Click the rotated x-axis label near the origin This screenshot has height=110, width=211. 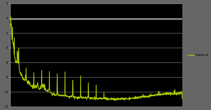click(10, 22)
